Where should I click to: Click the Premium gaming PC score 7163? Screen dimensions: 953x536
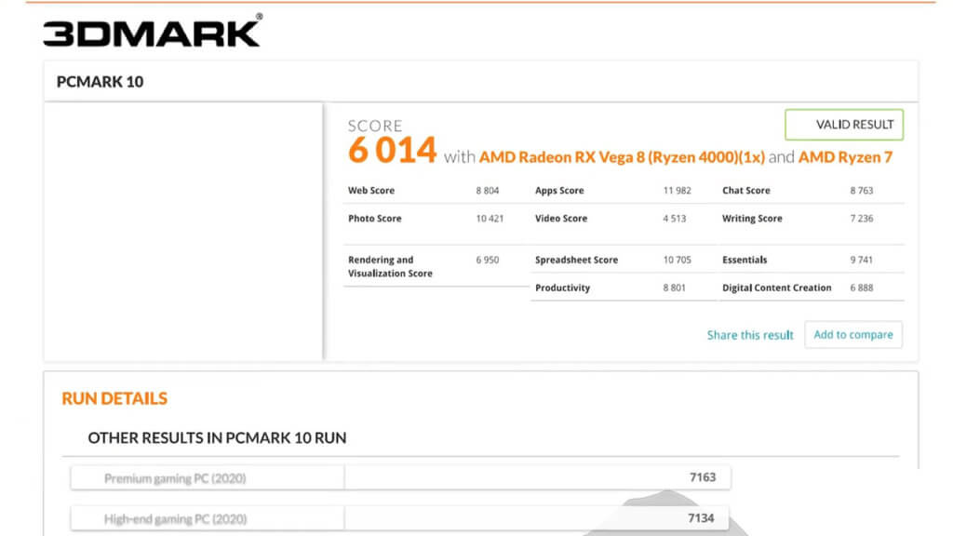click(x=703, y=477)
